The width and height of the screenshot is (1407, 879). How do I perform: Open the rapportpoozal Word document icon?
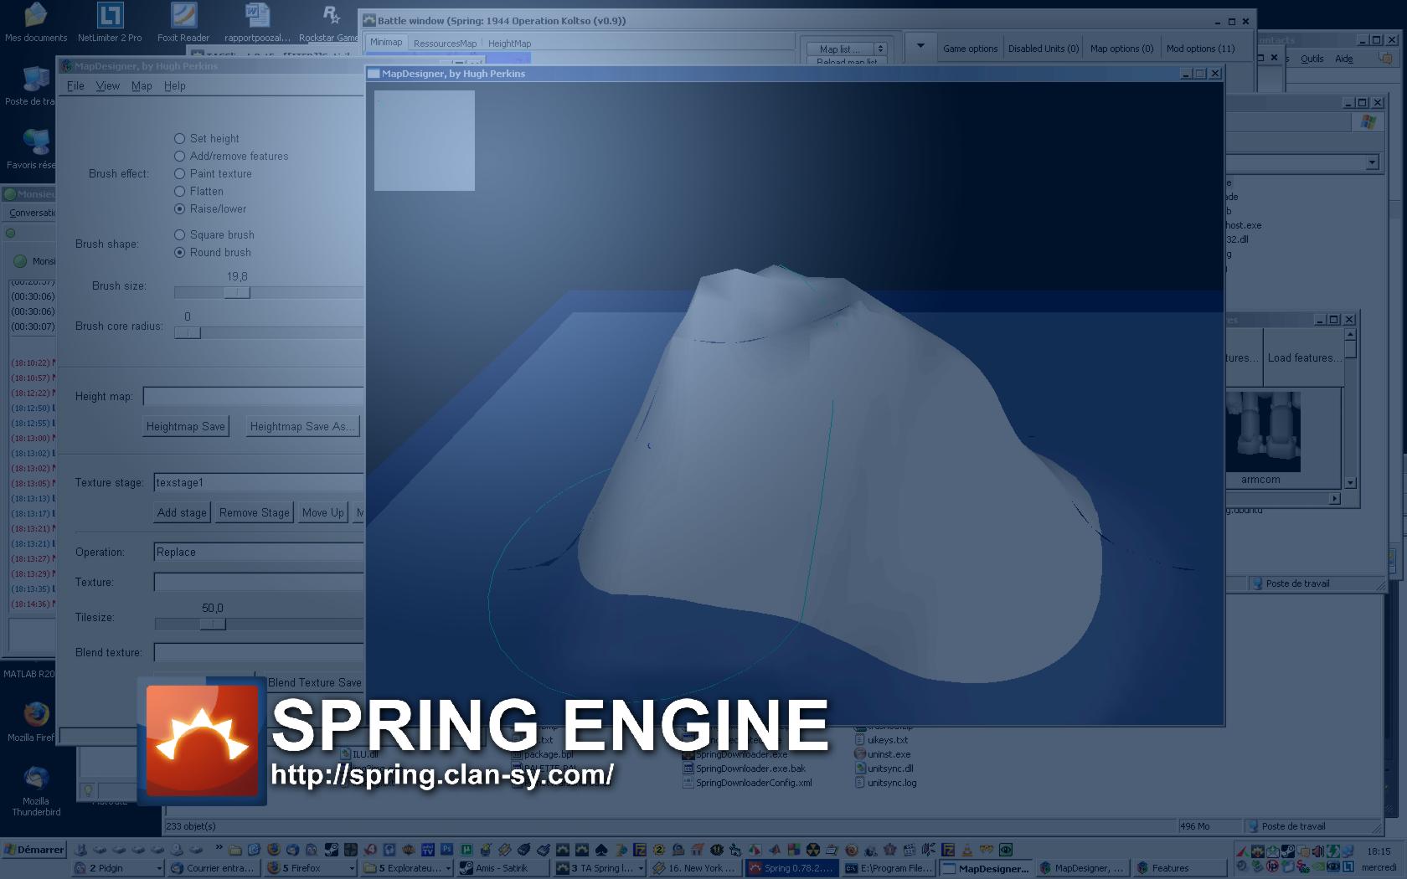[257, 16]
